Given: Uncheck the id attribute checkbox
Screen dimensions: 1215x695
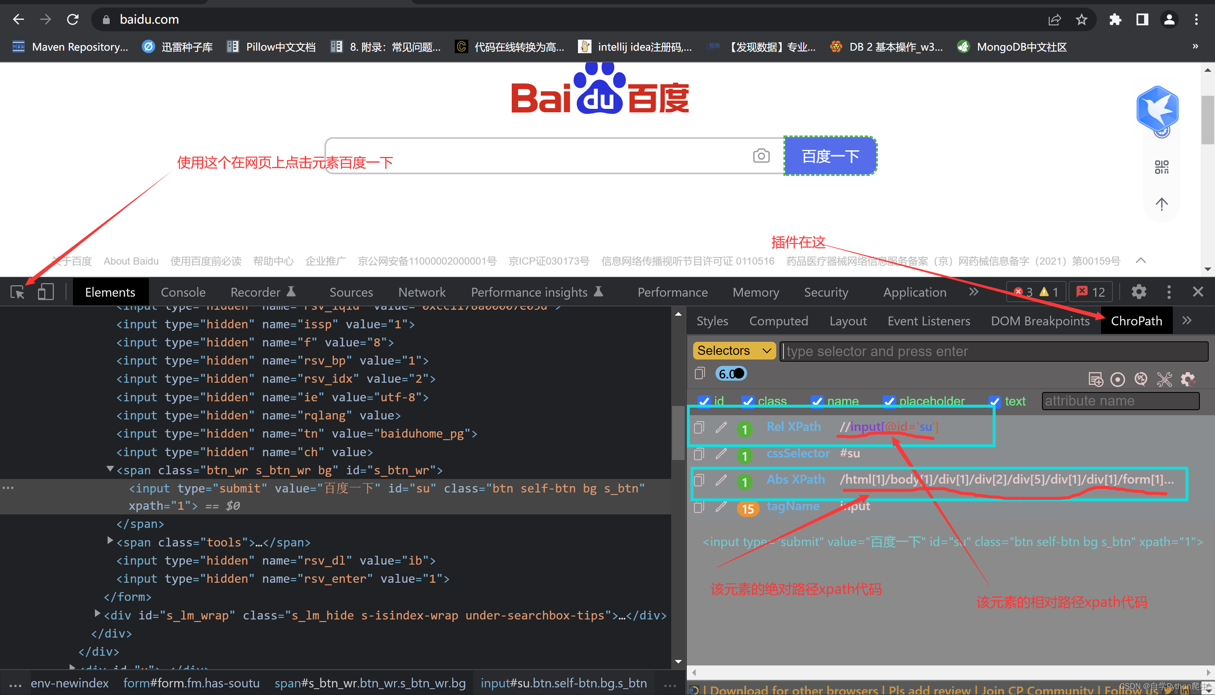Looking at the screenshot, I should (704, 401).
